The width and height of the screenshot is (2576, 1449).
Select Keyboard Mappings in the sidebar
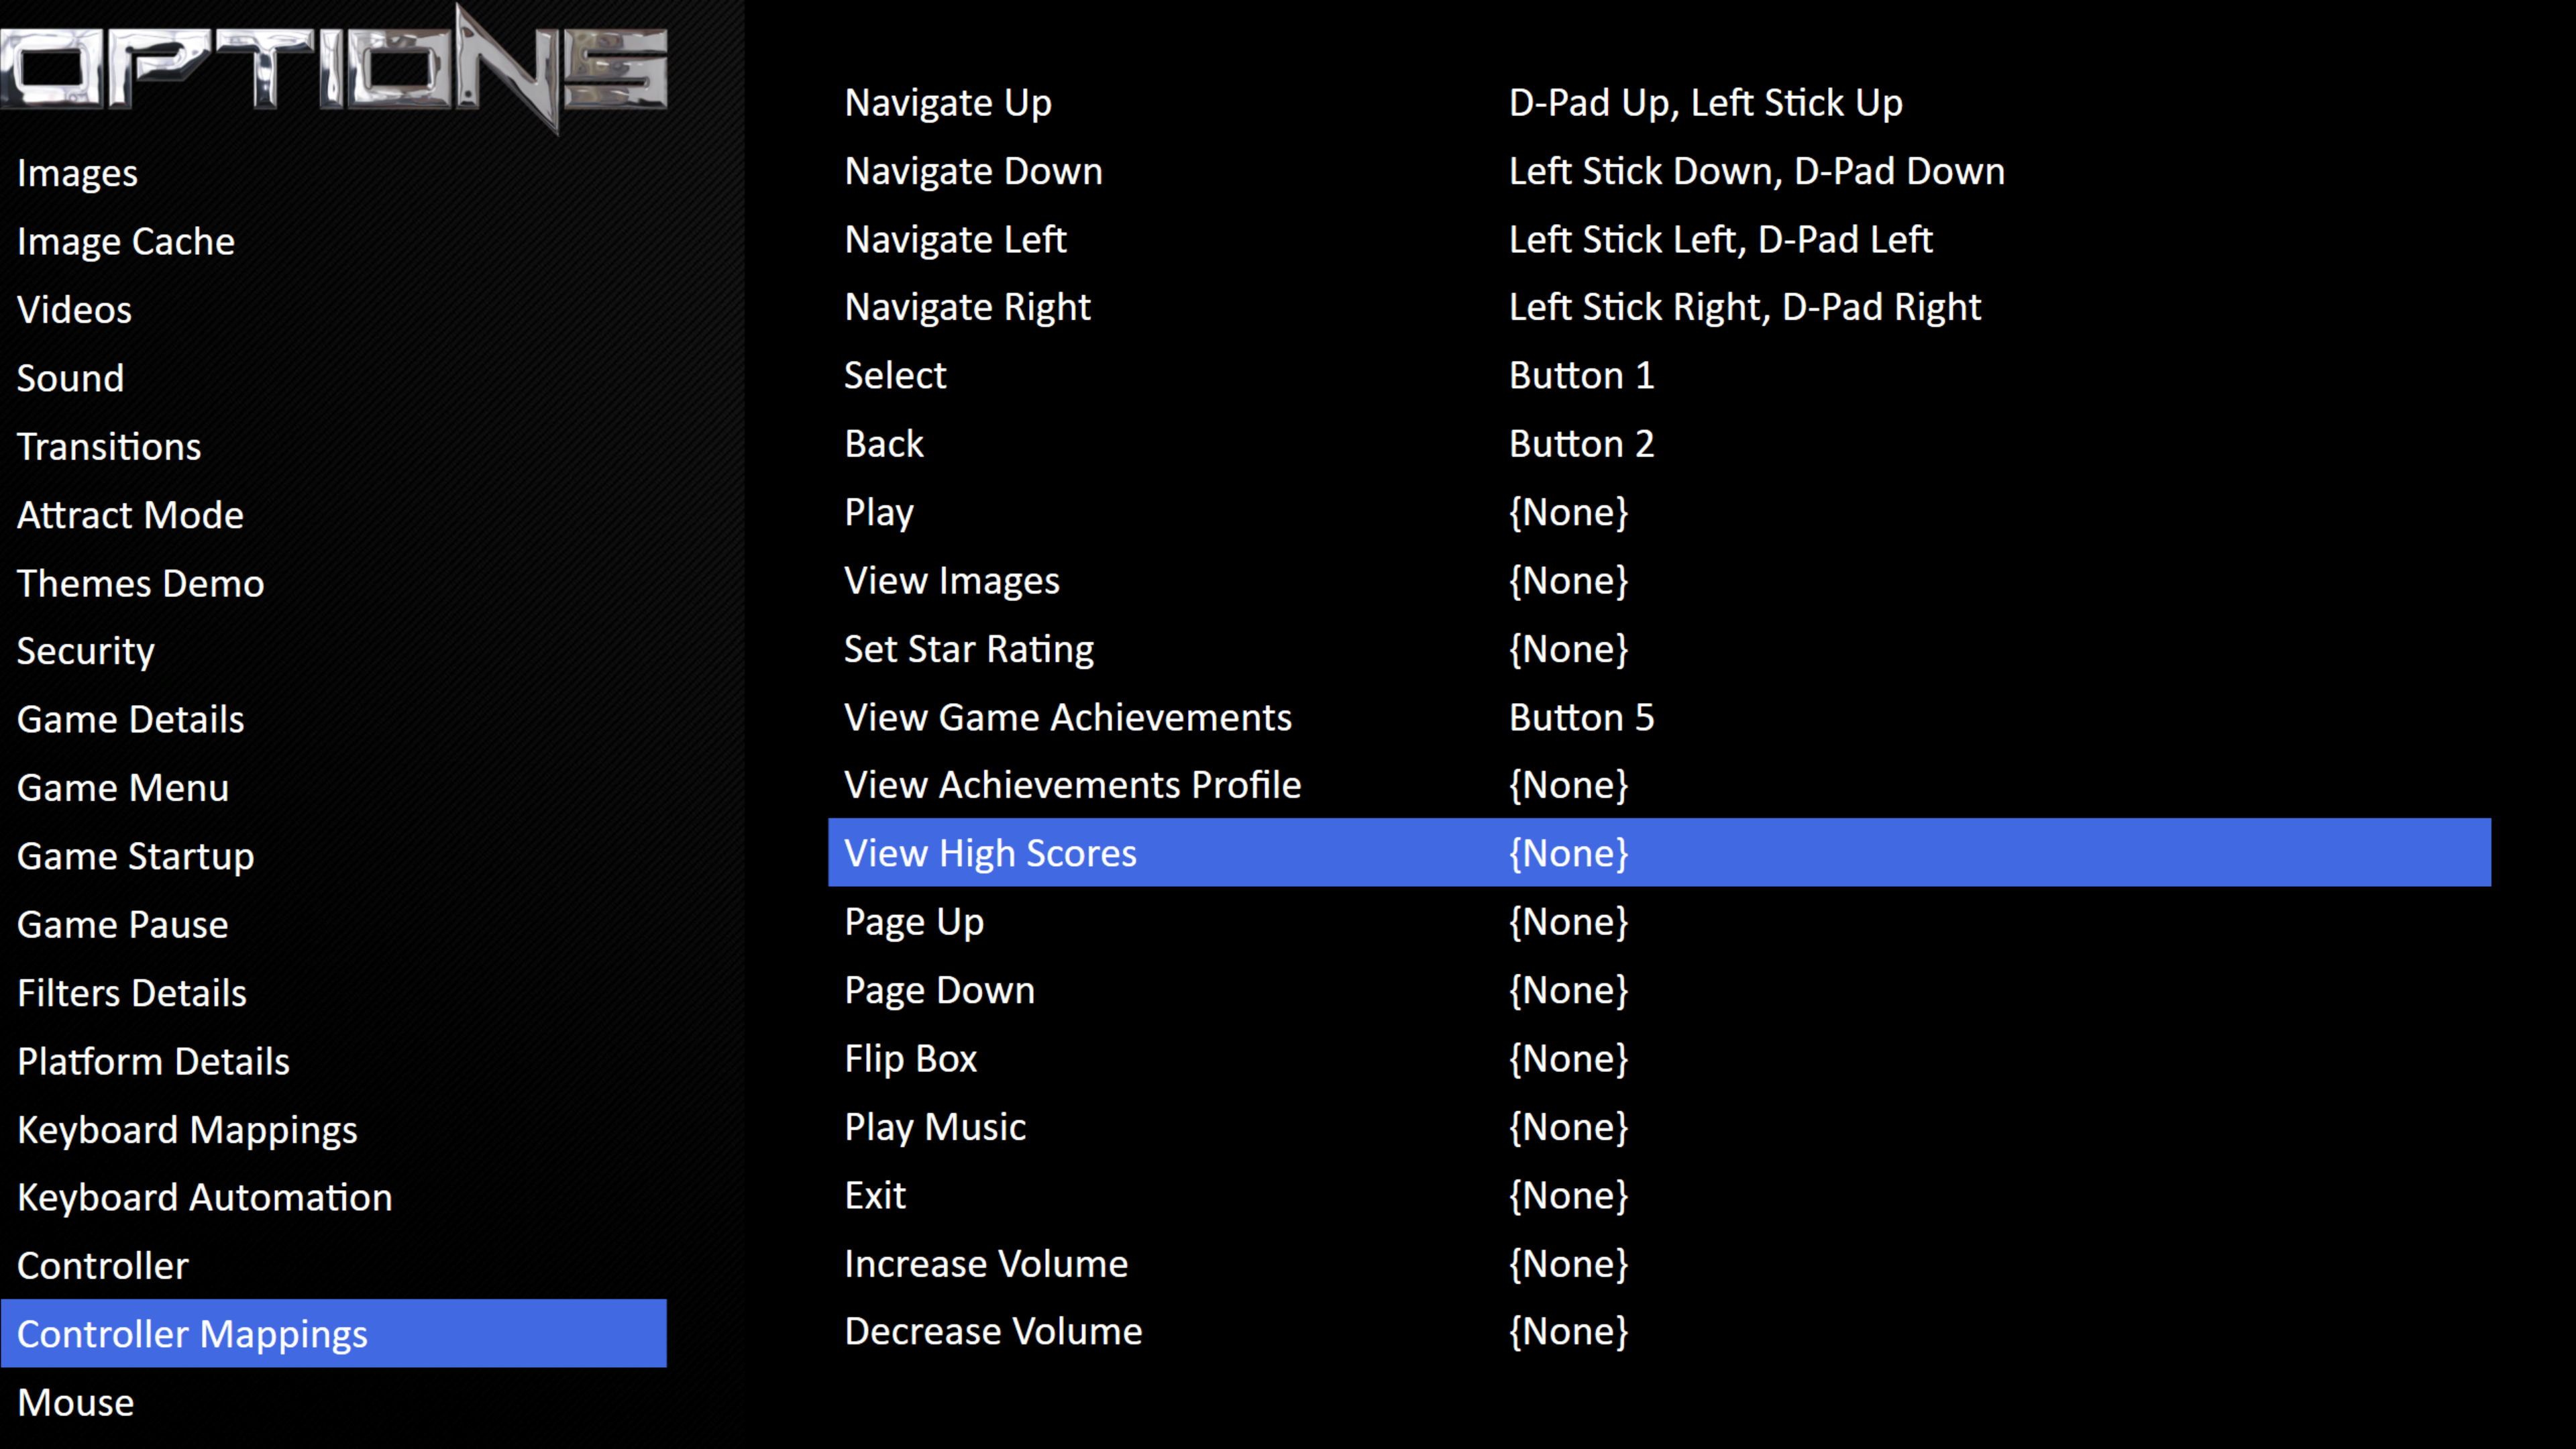pyautogui.click(x=334, y=1130)
